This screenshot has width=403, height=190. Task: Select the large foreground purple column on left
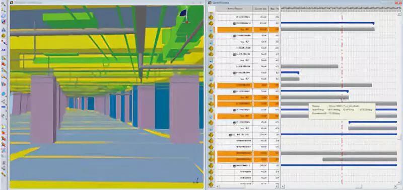(x=44, y=109)
